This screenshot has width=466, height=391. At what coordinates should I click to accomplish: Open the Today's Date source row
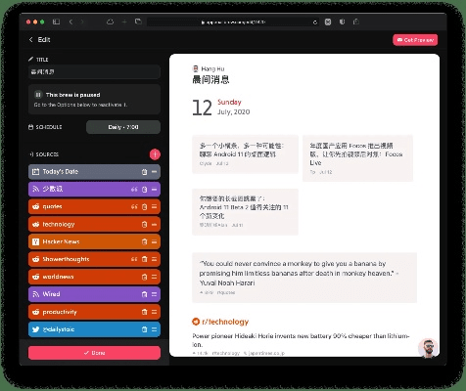(94, 172)
